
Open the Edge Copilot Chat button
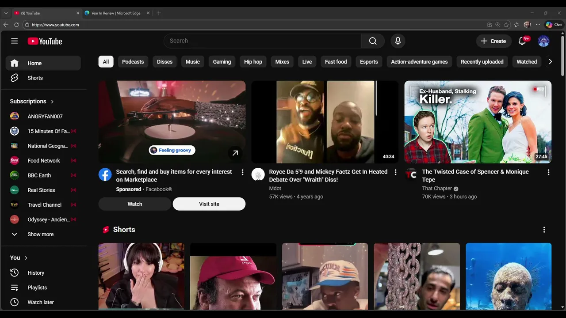point(554,25)
